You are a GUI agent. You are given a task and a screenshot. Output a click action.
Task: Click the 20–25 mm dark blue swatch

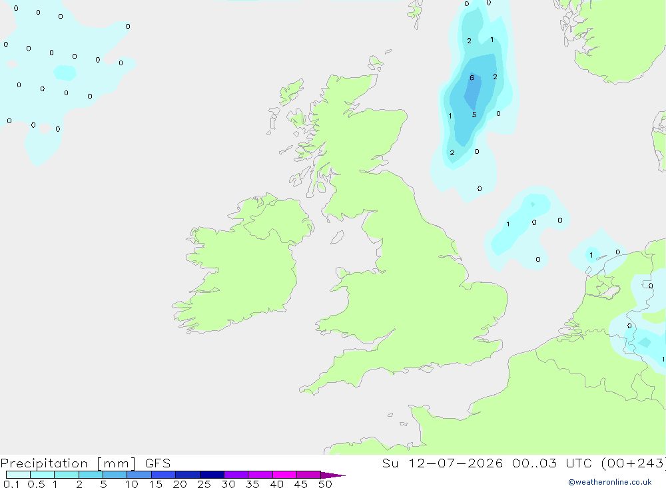[188, 475]
